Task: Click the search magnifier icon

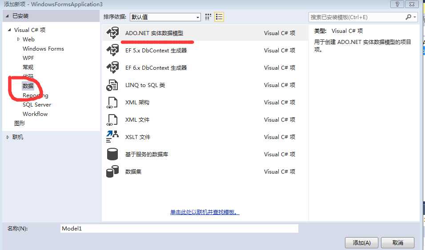Action: point(408,17)
